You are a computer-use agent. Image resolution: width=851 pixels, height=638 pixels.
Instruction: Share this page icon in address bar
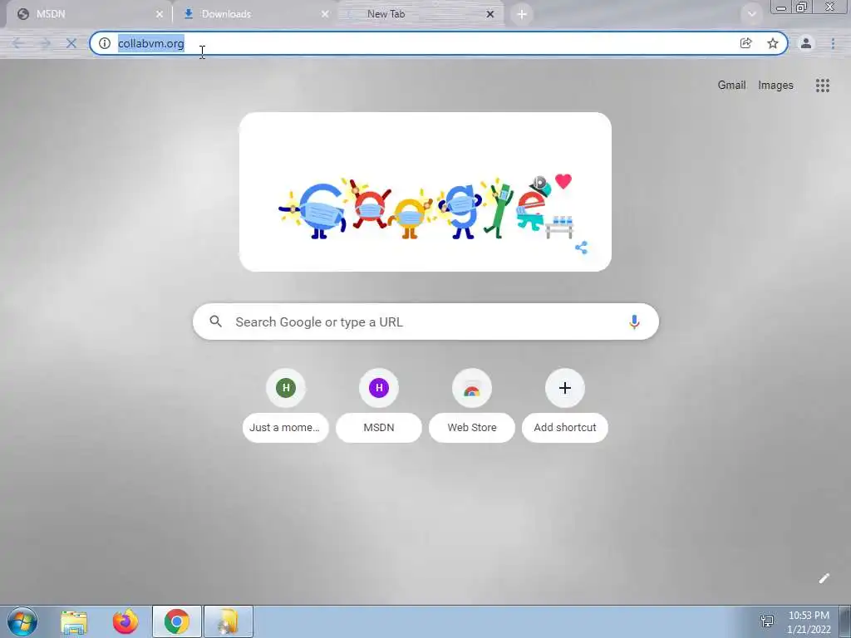point(745,43)
